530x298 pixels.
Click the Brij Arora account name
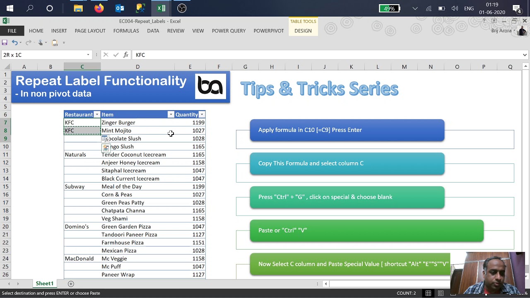pos(501,31)
